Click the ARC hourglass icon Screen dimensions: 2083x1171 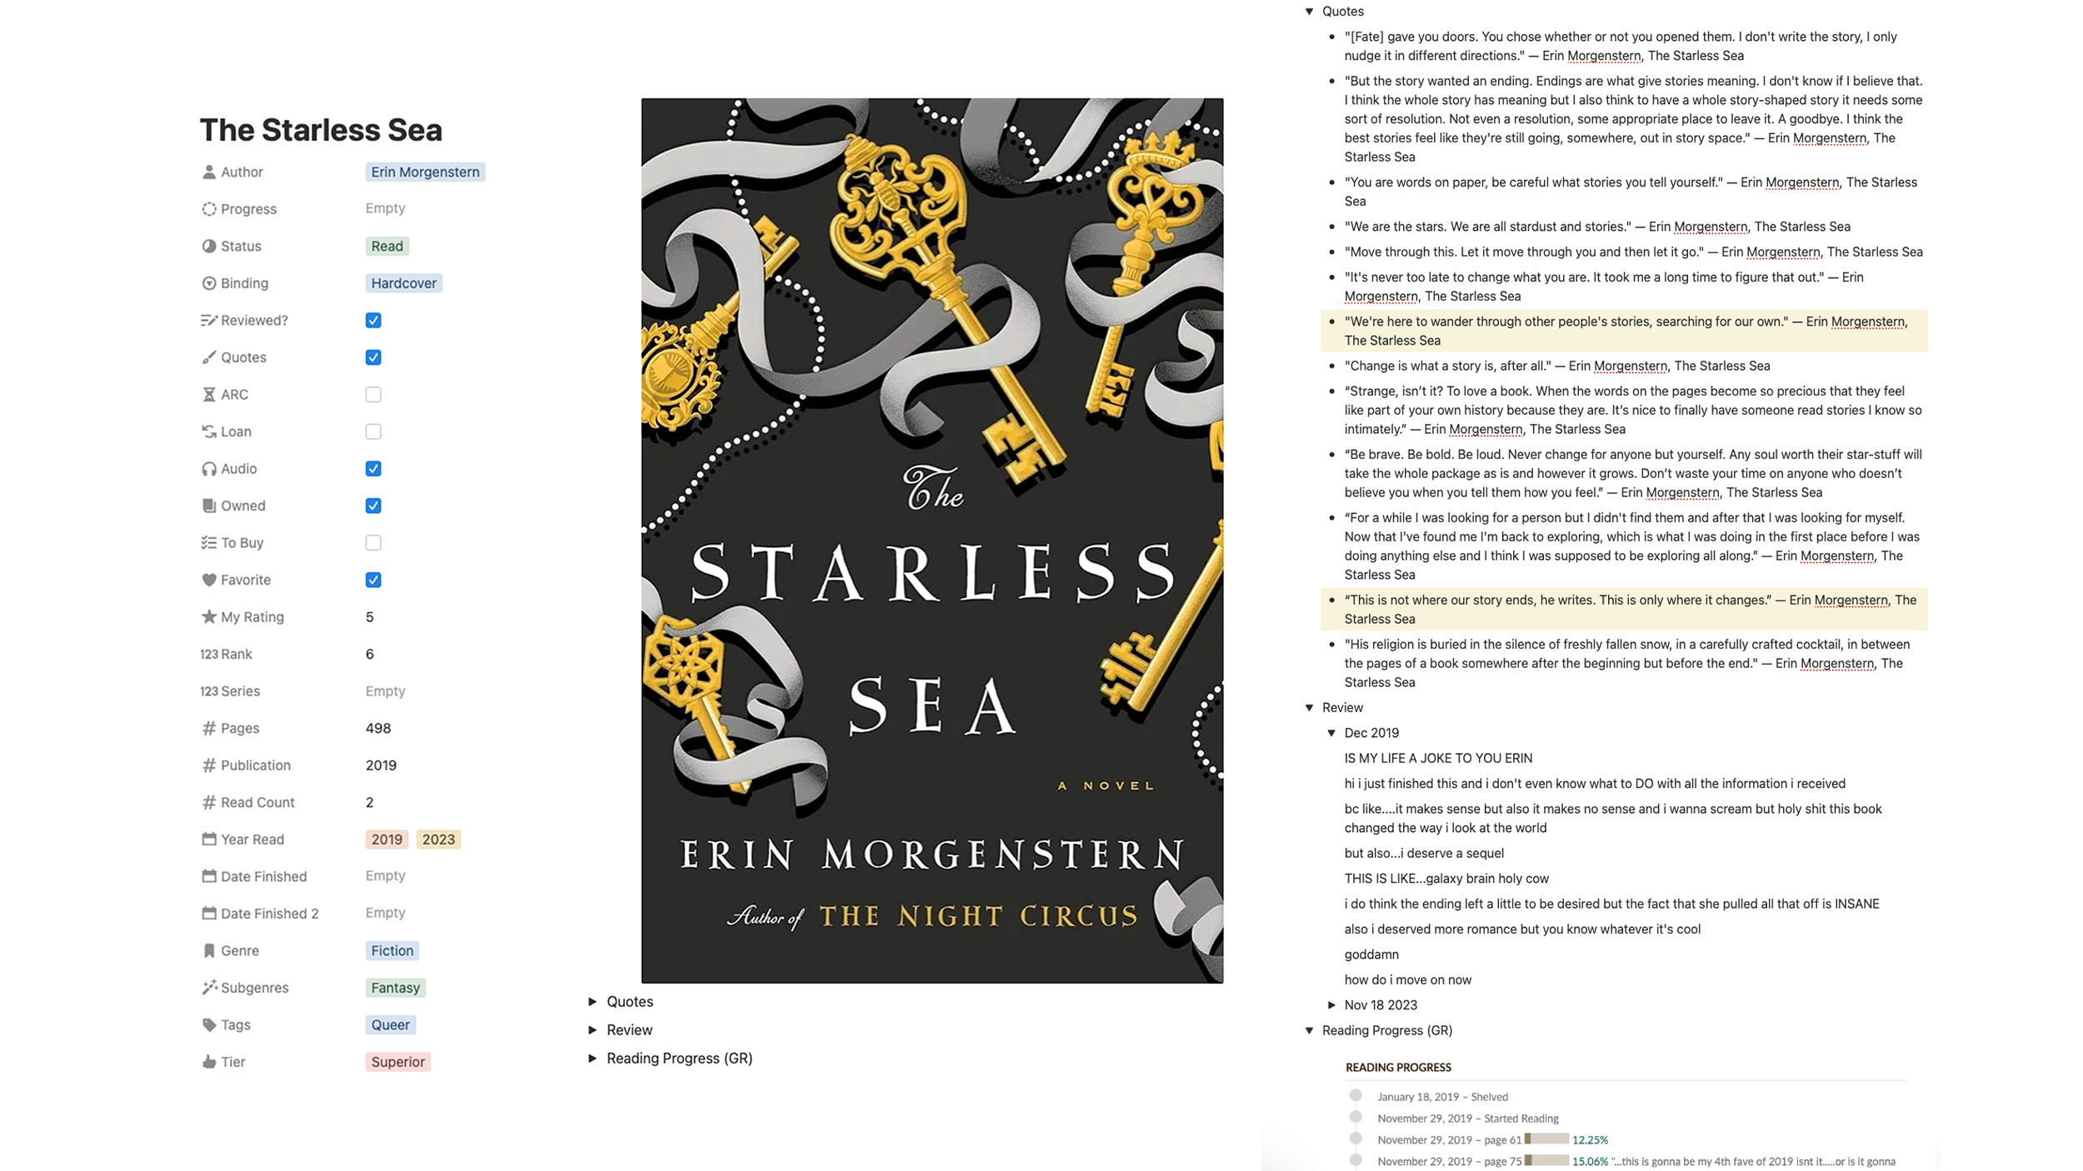(208, 395)
